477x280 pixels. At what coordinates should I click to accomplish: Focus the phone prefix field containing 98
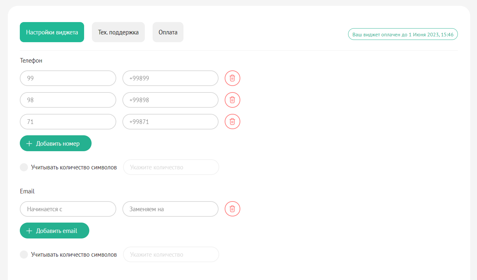[x=68, y=100]
